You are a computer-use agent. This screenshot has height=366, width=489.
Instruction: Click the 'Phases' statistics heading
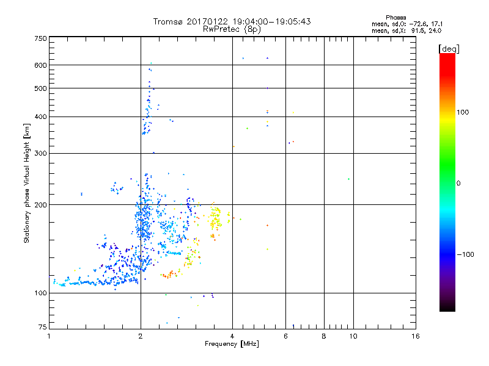pos(395,18)
